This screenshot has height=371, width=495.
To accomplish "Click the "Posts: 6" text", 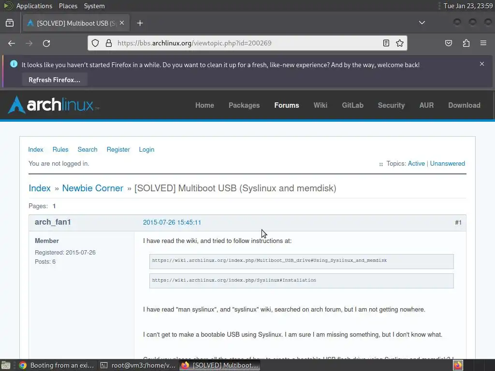I will coord(45,261).
